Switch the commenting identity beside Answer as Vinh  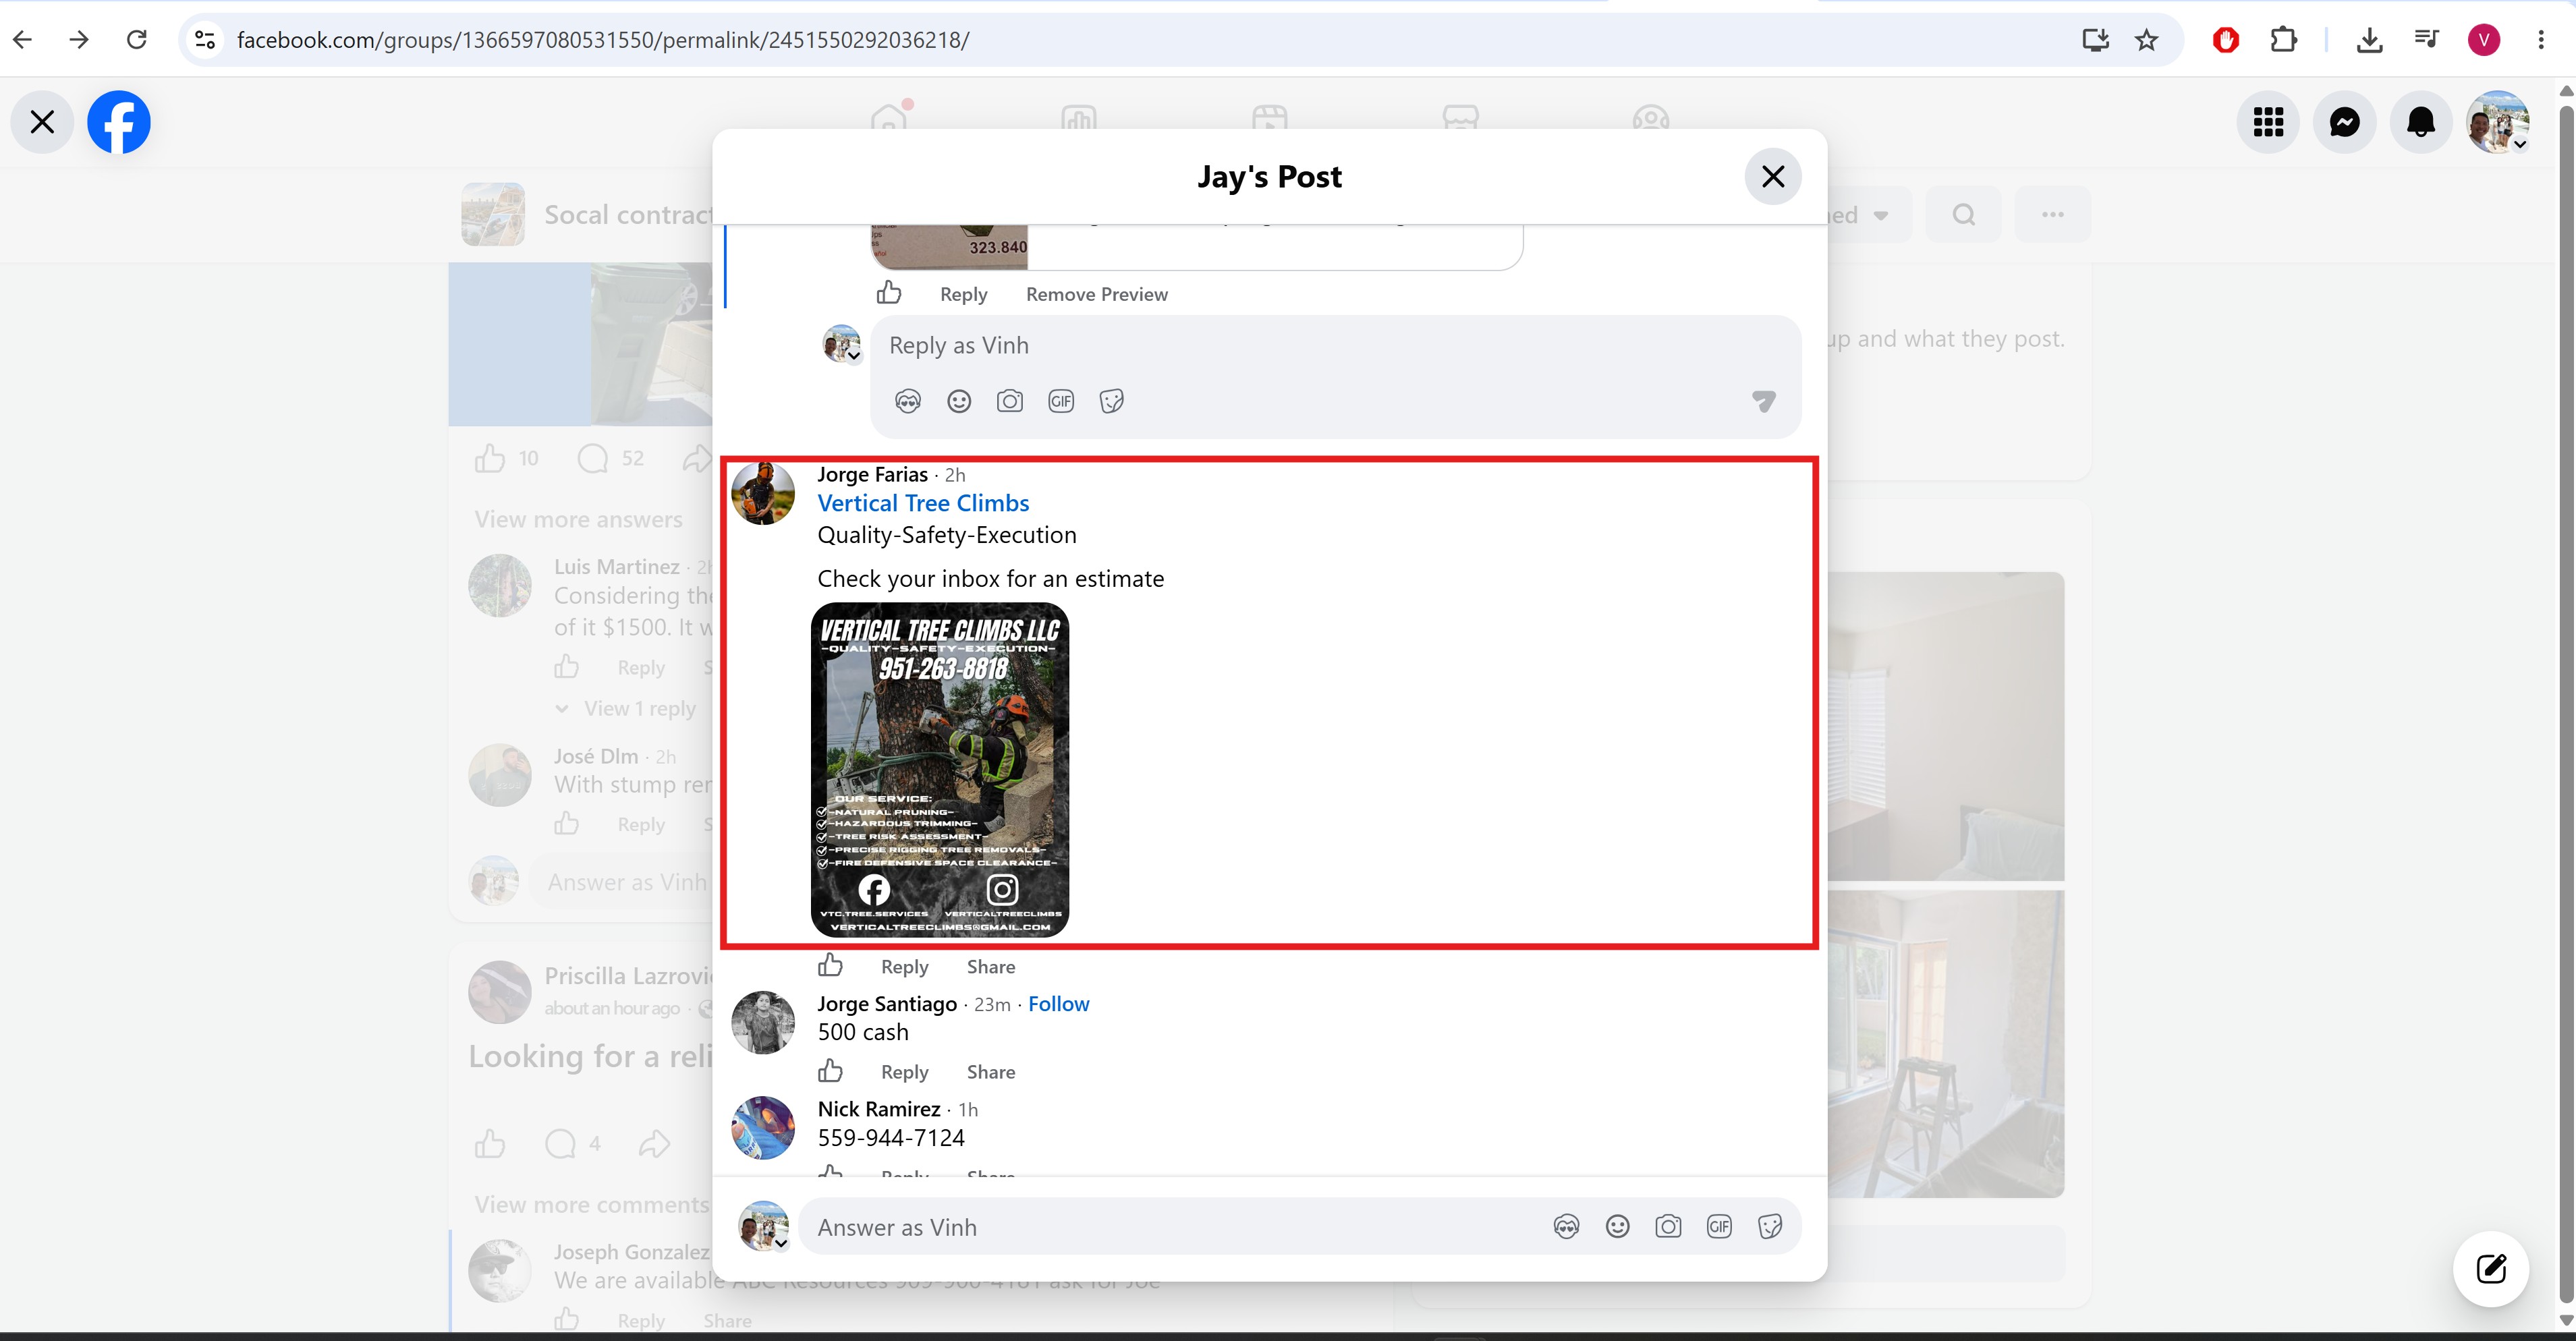764,1227
